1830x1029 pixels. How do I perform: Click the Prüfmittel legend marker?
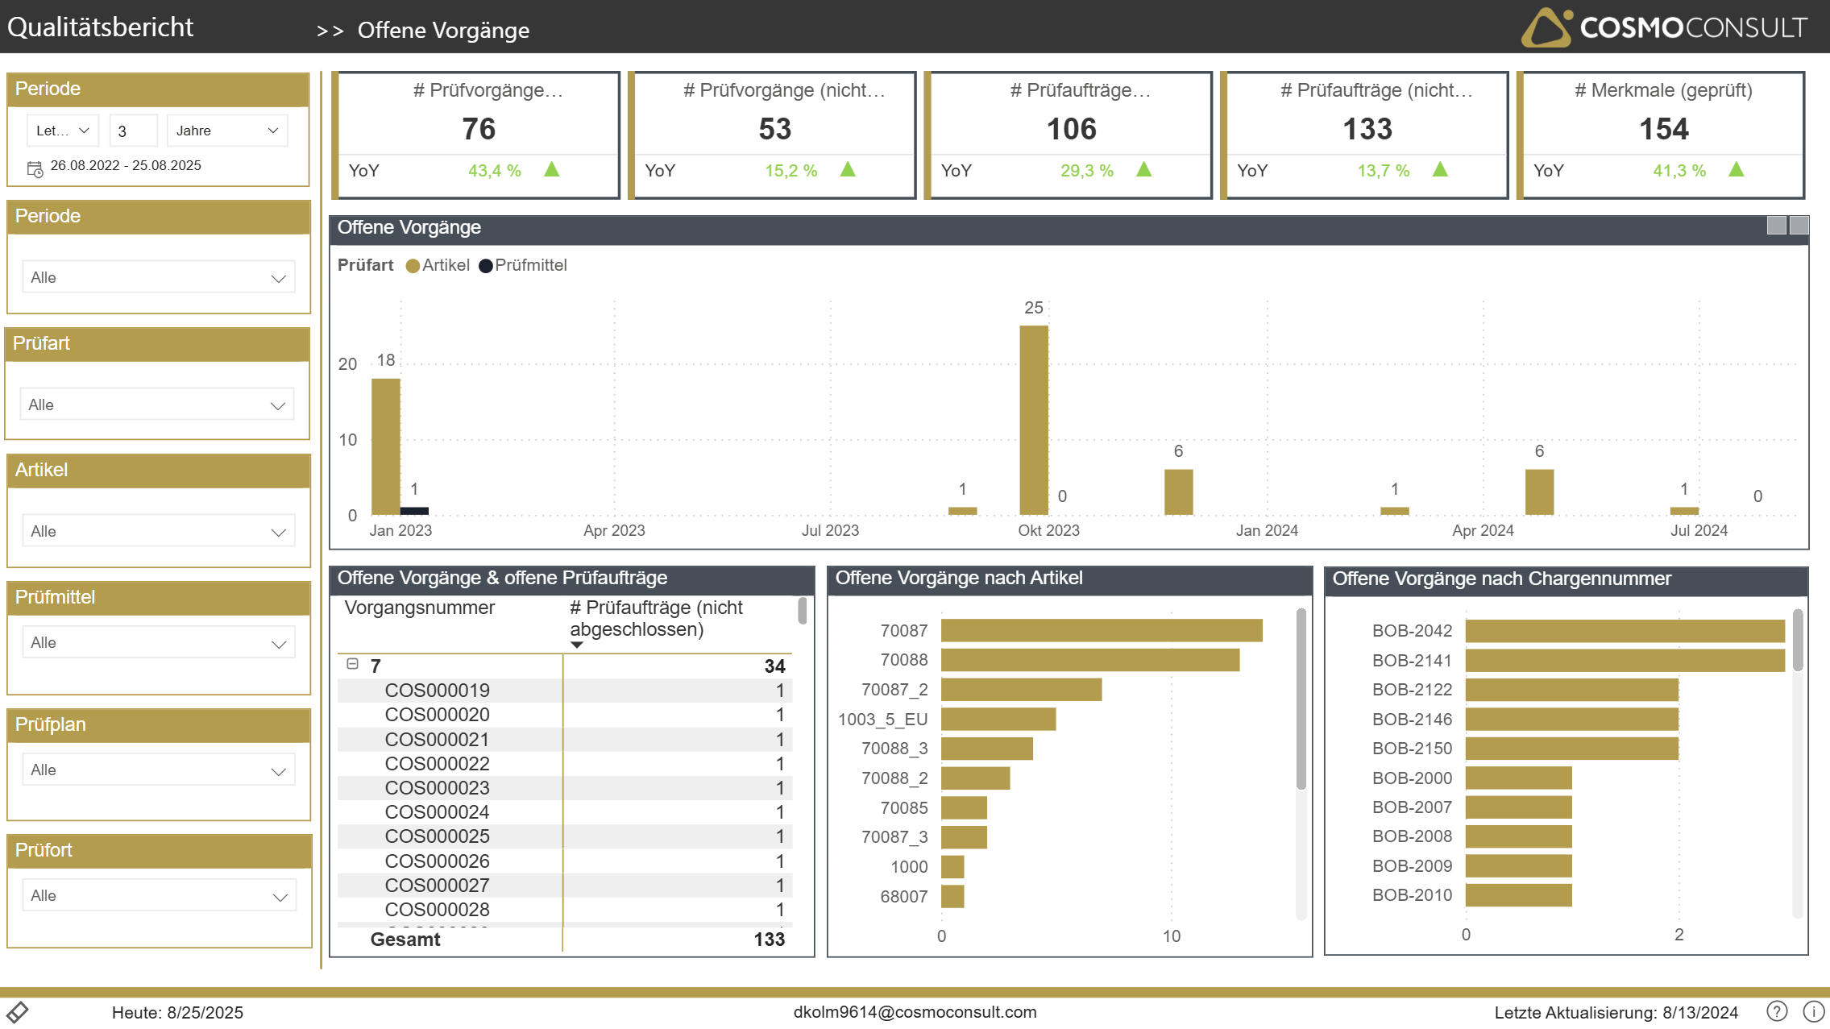pyautogui.click(x=486, y=266)
